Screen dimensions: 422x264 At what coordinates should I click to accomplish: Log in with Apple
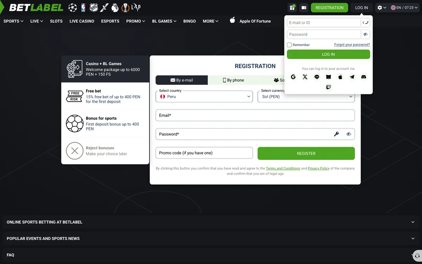click(x=340, y=77)
